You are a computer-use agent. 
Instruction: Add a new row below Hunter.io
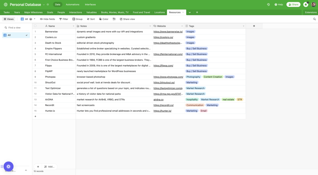click(x=35, y=116)
